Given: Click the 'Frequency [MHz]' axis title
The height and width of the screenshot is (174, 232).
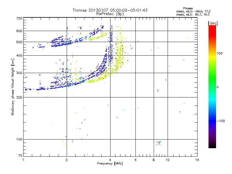Looking at the screenshot, I should point(110,164).
